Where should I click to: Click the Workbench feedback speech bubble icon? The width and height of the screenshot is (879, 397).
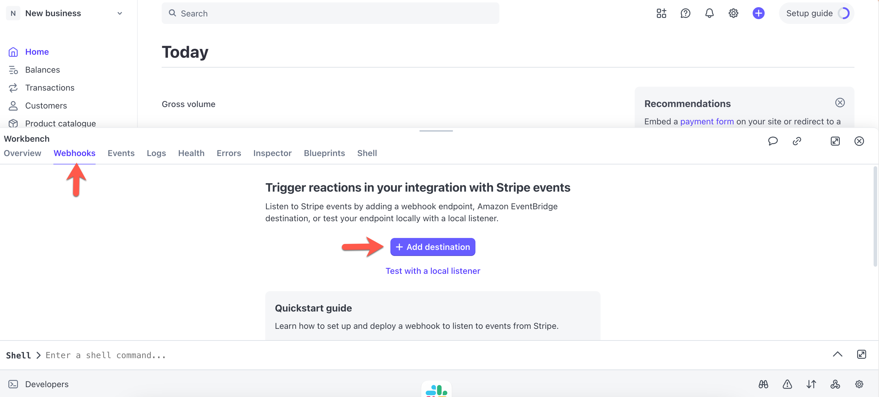(772, 141)
